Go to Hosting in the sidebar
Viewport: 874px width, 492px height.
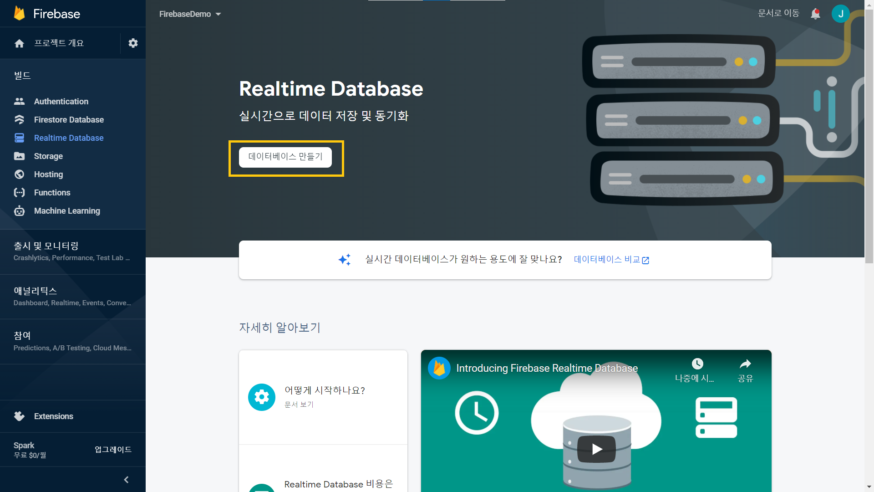pyautogui.click(x=48, y=174)
